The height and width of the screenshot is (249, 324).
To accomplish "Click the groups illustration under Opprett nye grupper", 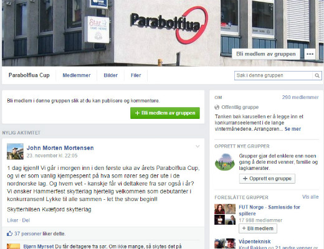I will (225, 162).
